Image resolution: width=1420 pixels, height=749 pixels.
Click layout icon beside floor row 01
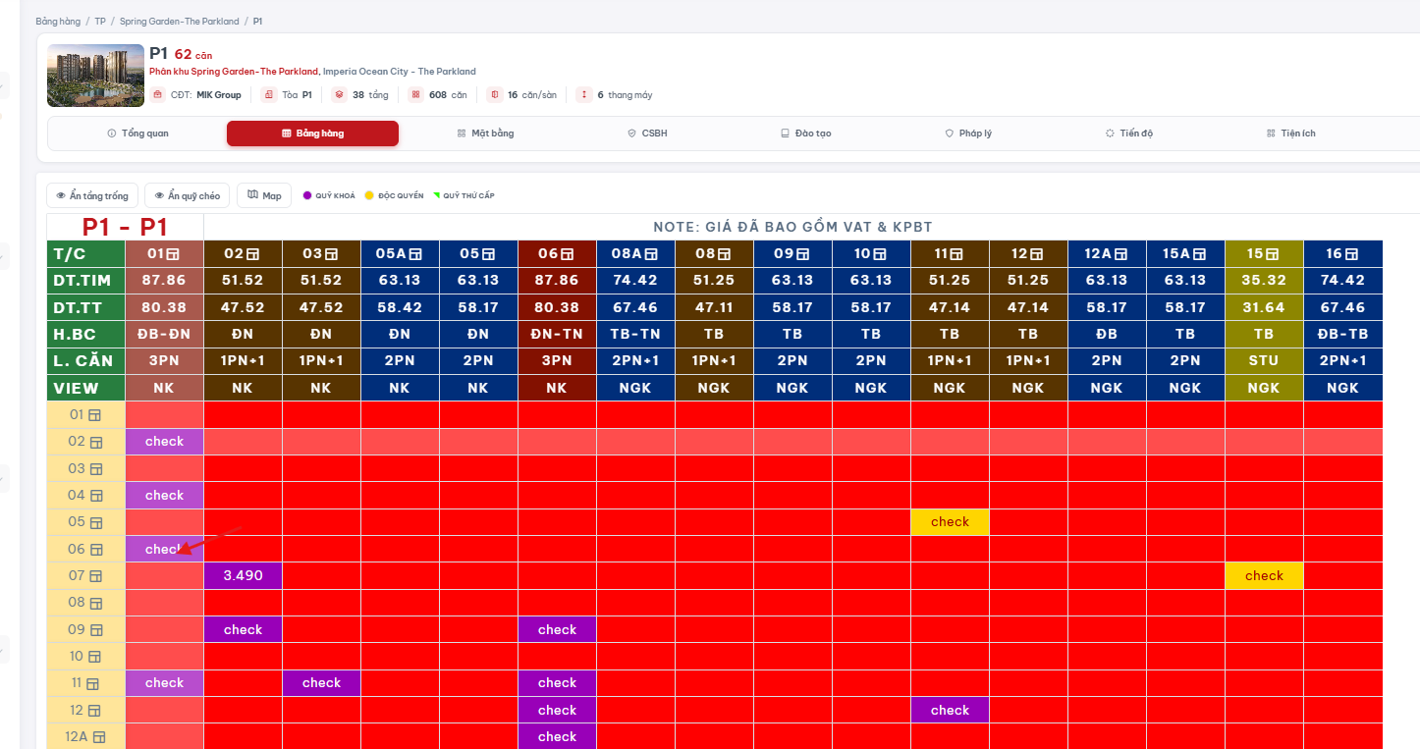point(95,415)
